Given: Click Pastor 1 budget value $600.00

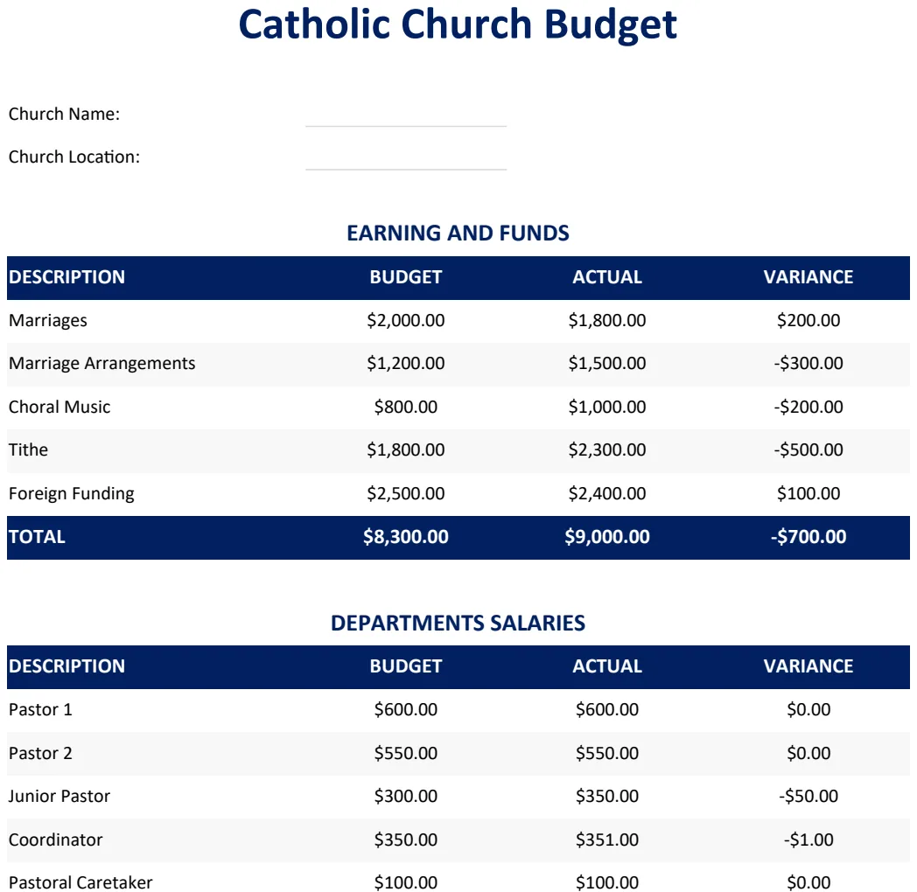Looking at the screenshot, I should click(x=406, y=709).
